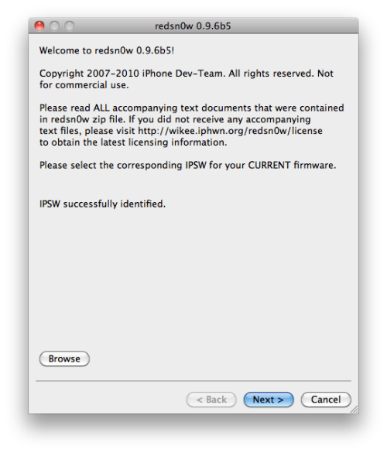Proceed with the Next > button
This screenshot has width=387, height=453.
269,400
